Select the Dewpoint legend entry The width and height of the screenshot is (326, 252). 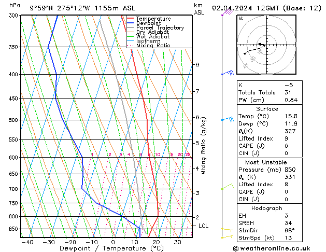coord(150,23)
